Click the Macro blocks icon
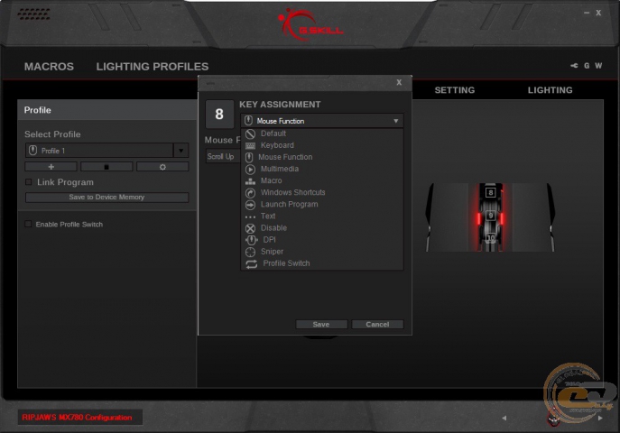Image resolution: width=620 pixels, height=433 pixels. pyautogui.click(x=250, y=181)
